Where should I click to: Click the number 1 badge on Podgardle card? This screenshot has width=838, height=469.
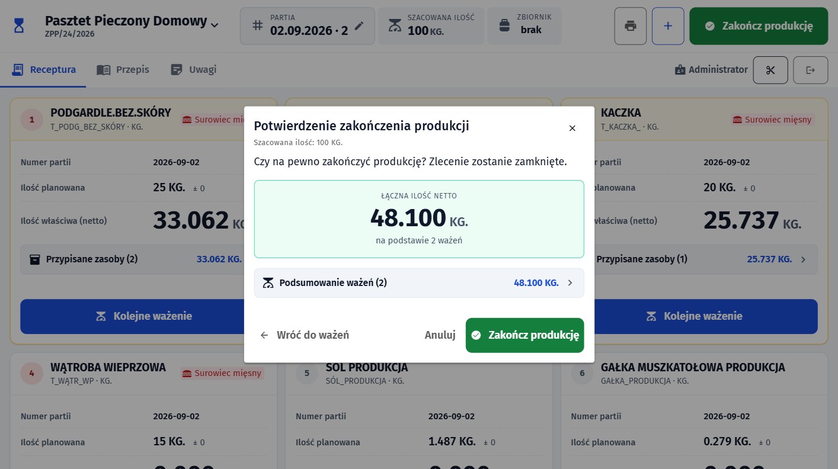[32, 120]
